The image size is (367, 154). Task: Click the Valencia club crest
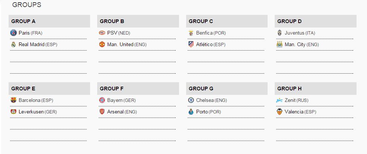(x=280, y=112)
